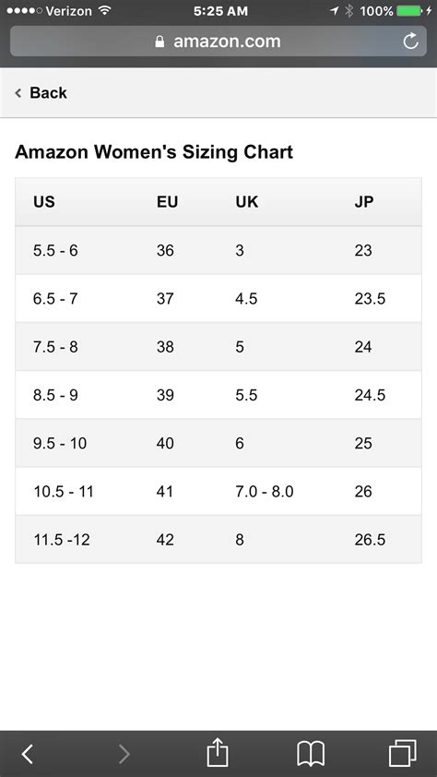Viewport: 437px width, 777px height.
Task: Open the share sheet icon
Action: (x=218, y=752)
